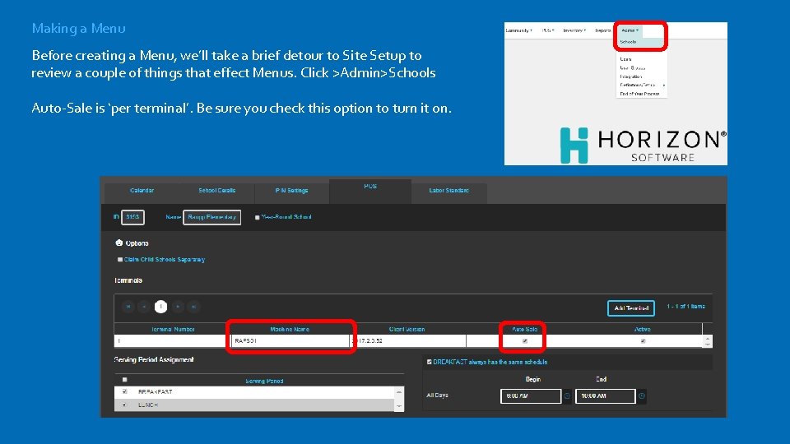Toggle Claim Child Schools Separately checkbox
The height and width of the screenshot is (444, 790).
tap(120, 260)
